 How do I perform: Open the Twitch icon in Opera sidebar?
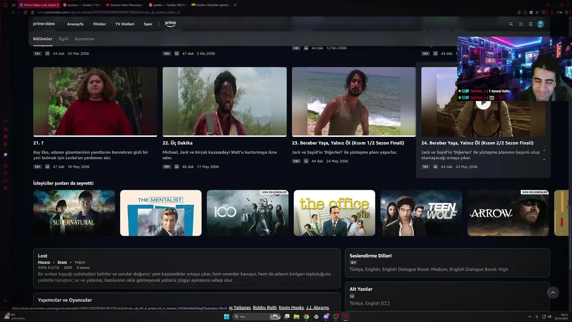5,155
